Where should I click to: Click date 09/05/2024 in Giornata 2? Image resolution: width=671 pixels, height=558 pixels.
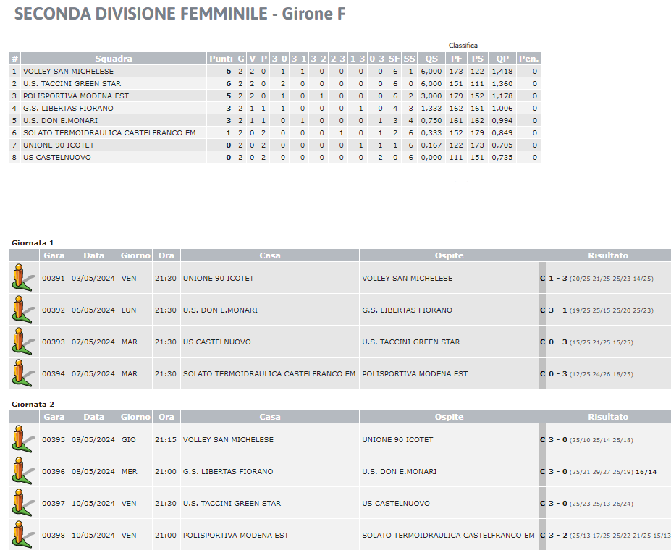pyautogui.click(x=93, y=439)
